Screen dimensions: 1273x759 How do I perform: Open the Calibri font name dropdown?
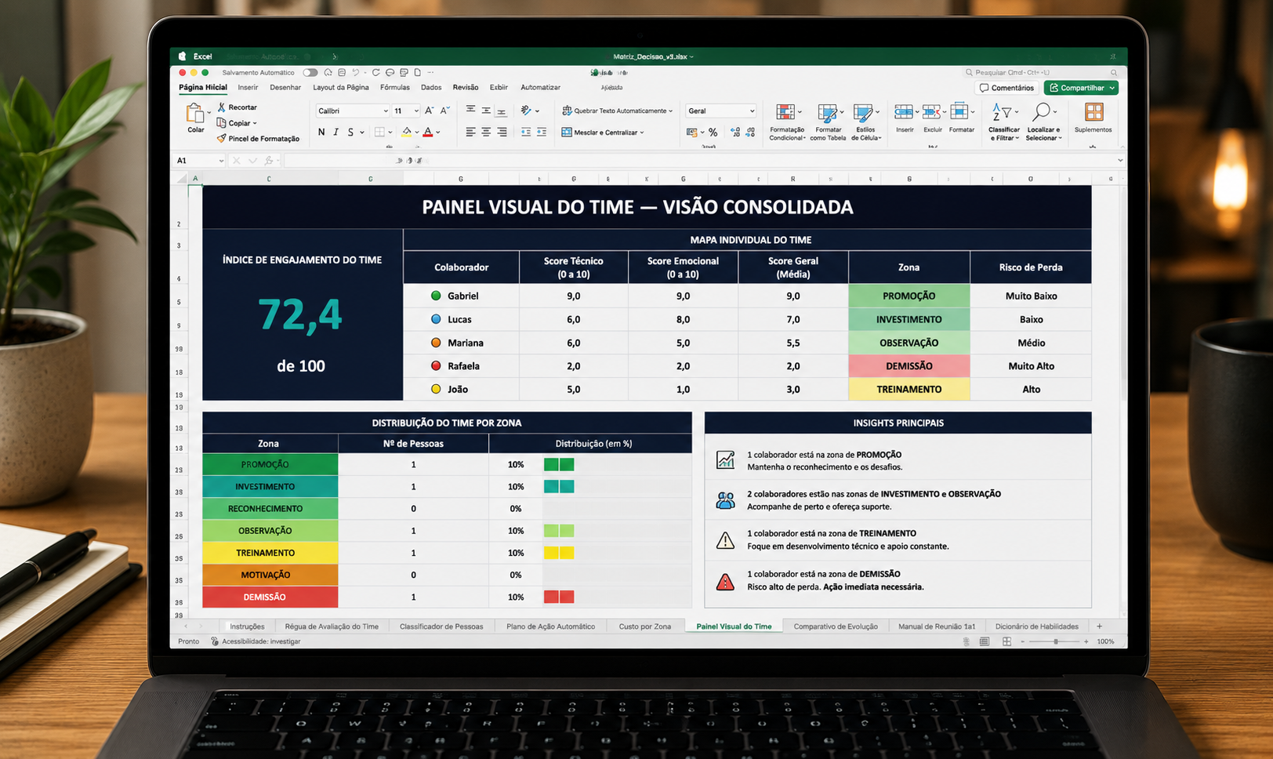[x=386, y=111]
